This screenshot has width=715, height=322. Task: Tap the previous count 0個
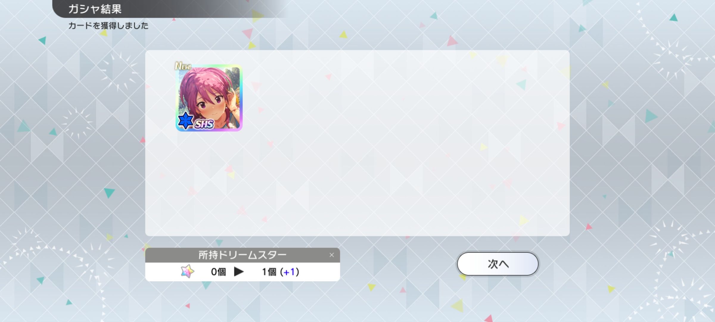[218, 272]
